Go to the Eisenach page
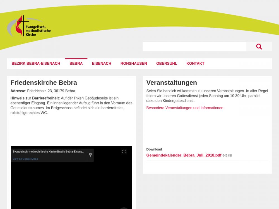The image size is (279, 209). click(102, 64)
